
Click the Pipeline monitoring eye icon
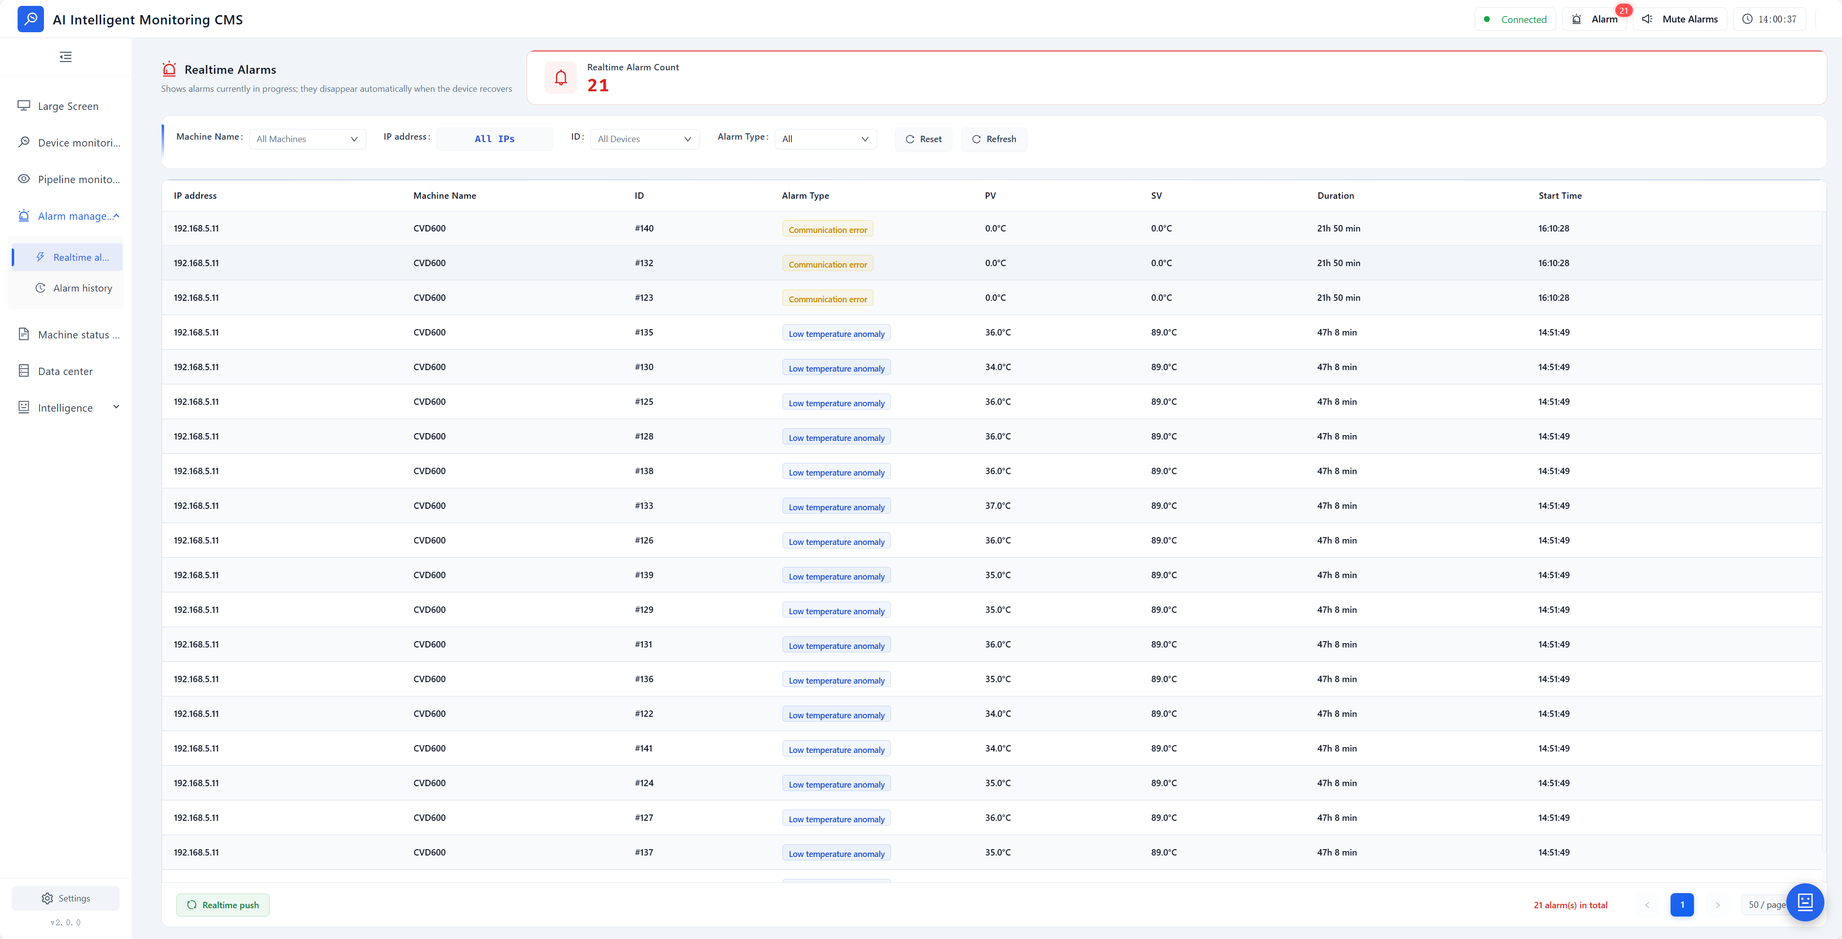[23, 179]
